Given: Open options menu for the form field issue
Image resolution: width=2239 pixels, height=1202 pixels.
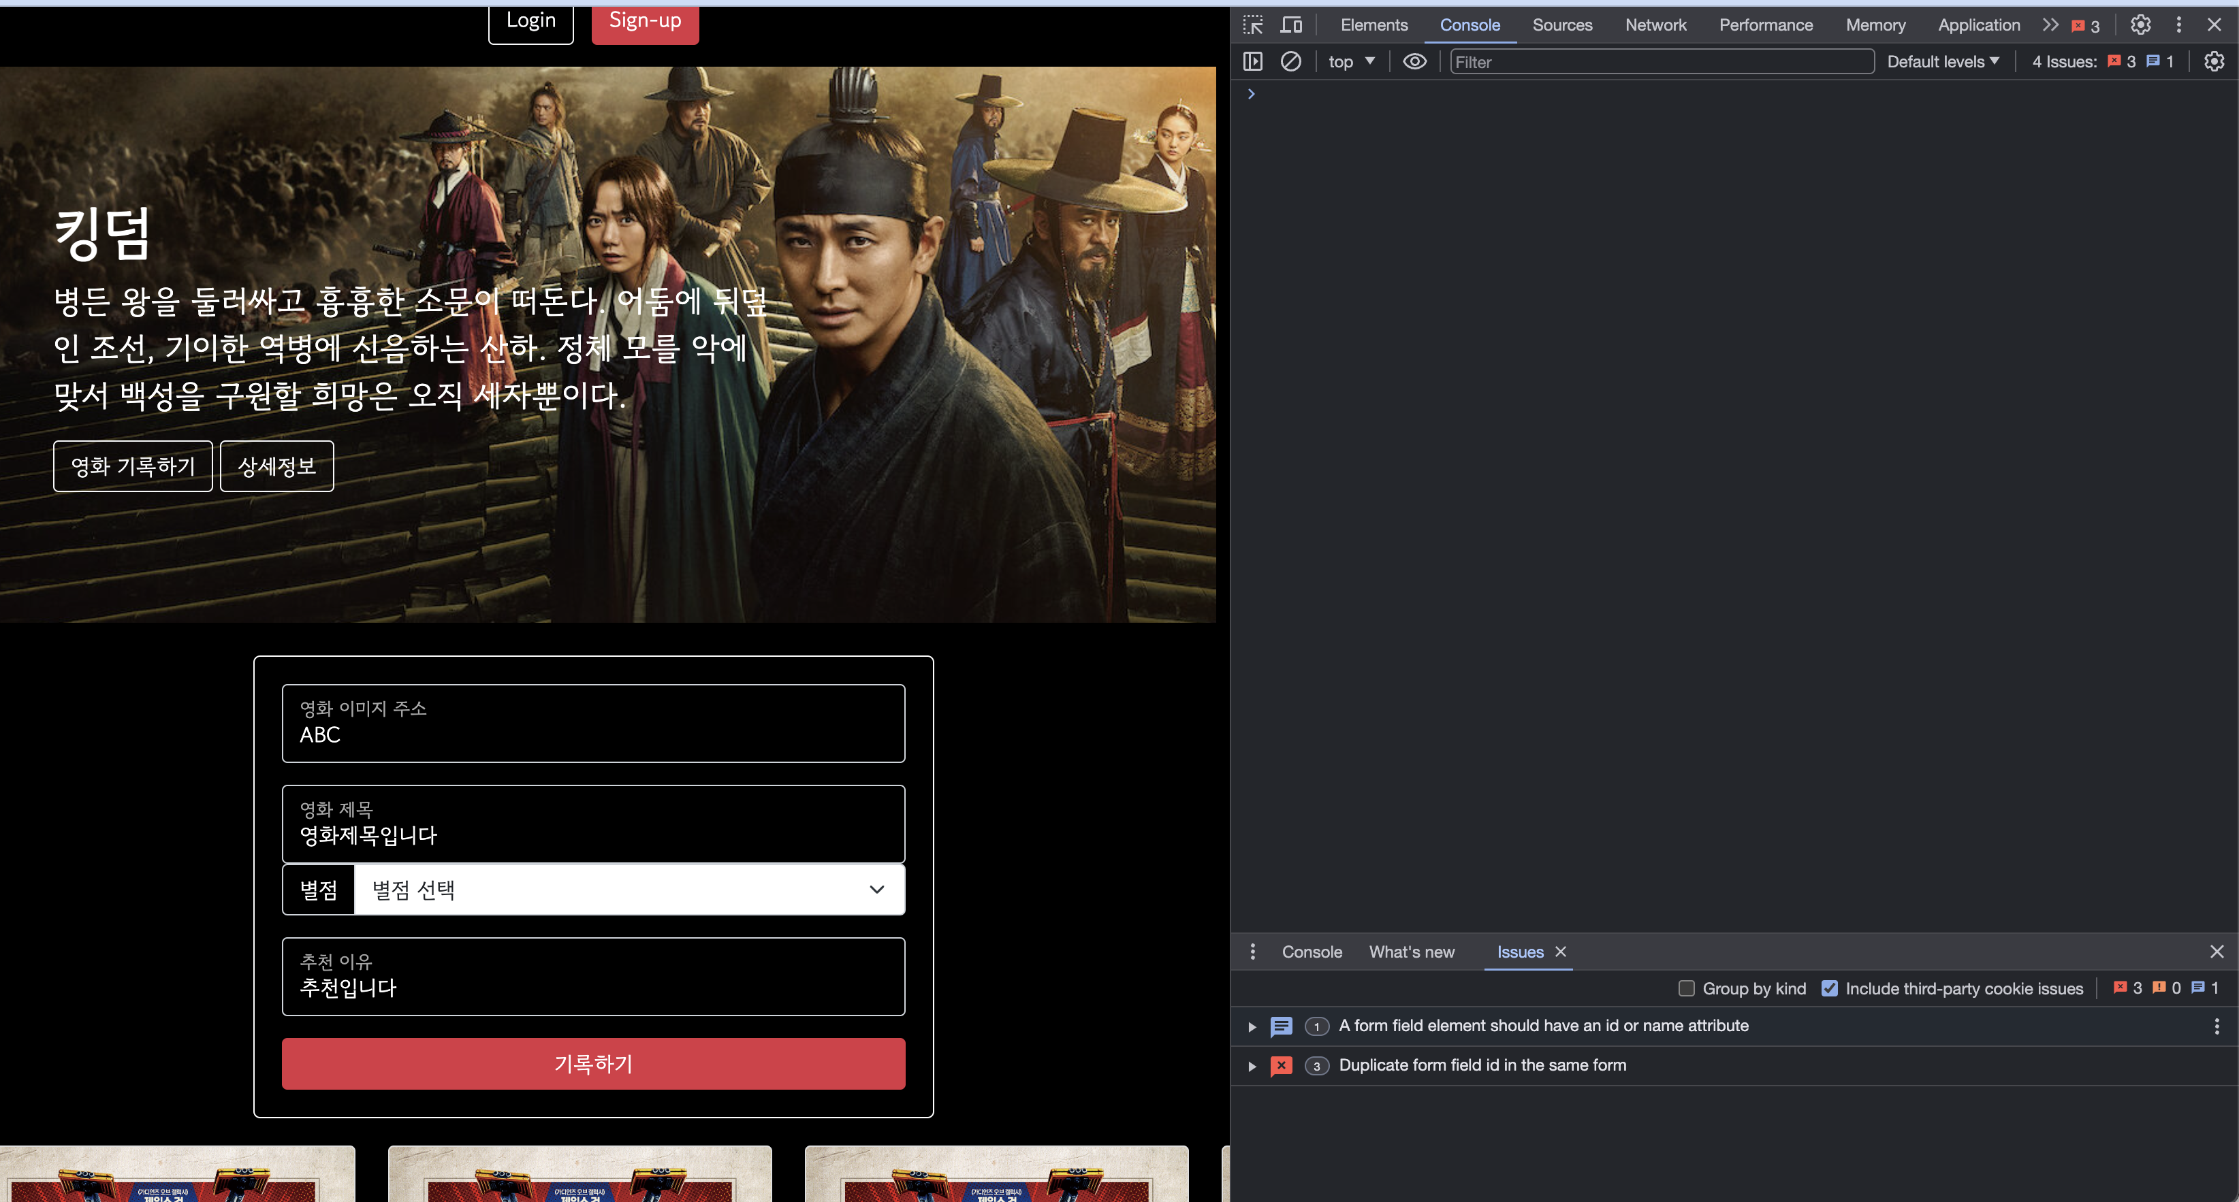Looking at the screenshot, I should pyautogui.click(x=2217, y=1026).
